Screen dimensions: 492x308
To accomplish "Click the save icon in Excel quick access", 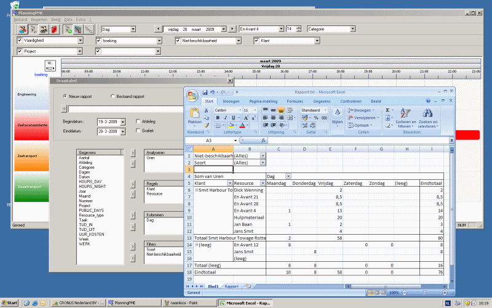I will [x=205, y=92].
